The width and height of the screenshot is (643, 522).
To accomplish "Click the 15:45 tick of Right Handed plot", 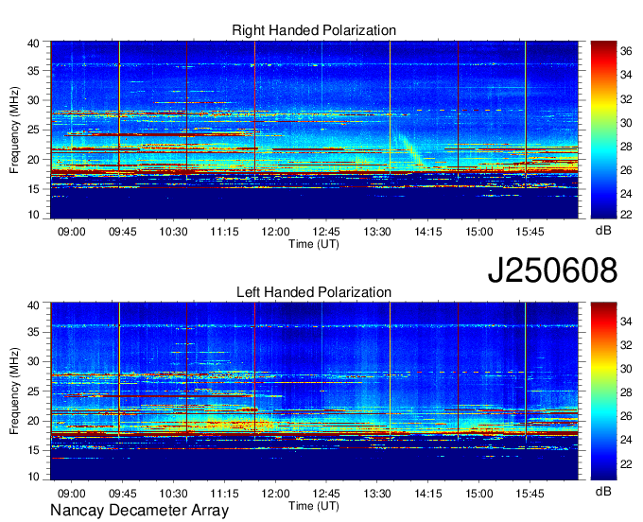I will pyautogui.click(x=530, y=232).
